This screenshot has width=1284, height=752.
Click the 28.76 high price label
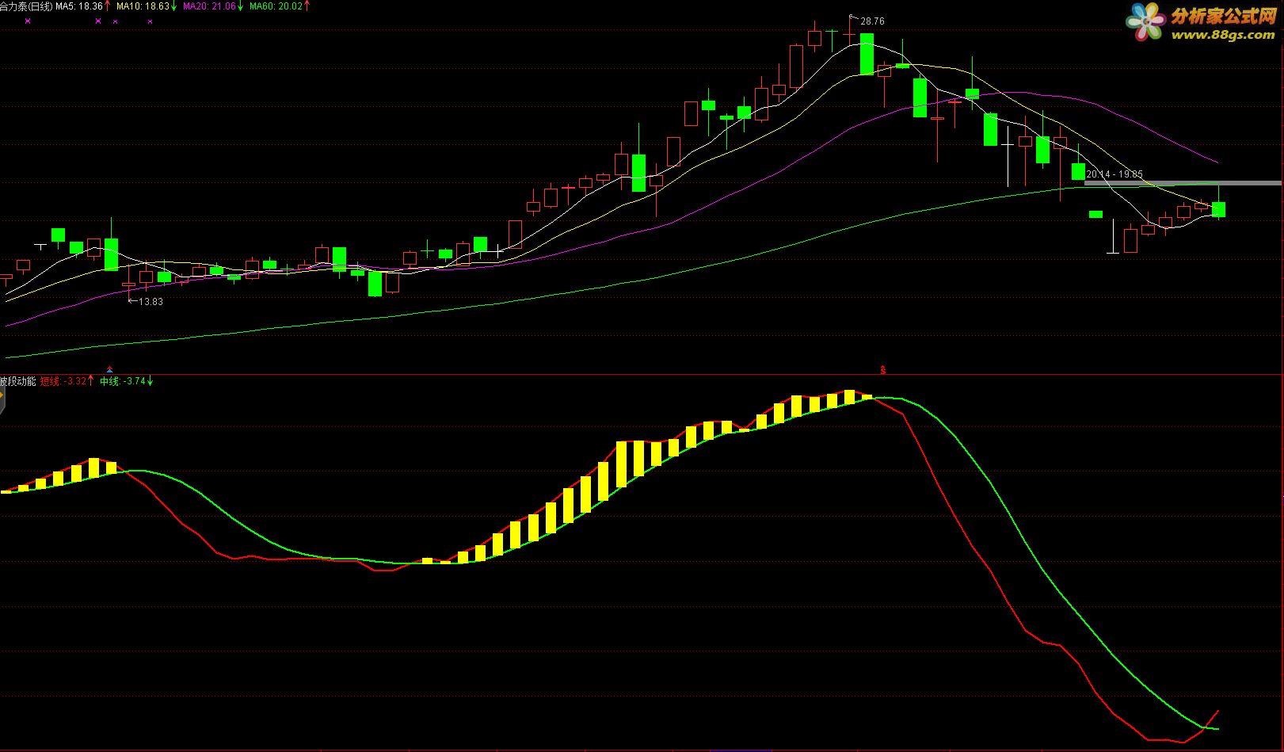[871, 21]
